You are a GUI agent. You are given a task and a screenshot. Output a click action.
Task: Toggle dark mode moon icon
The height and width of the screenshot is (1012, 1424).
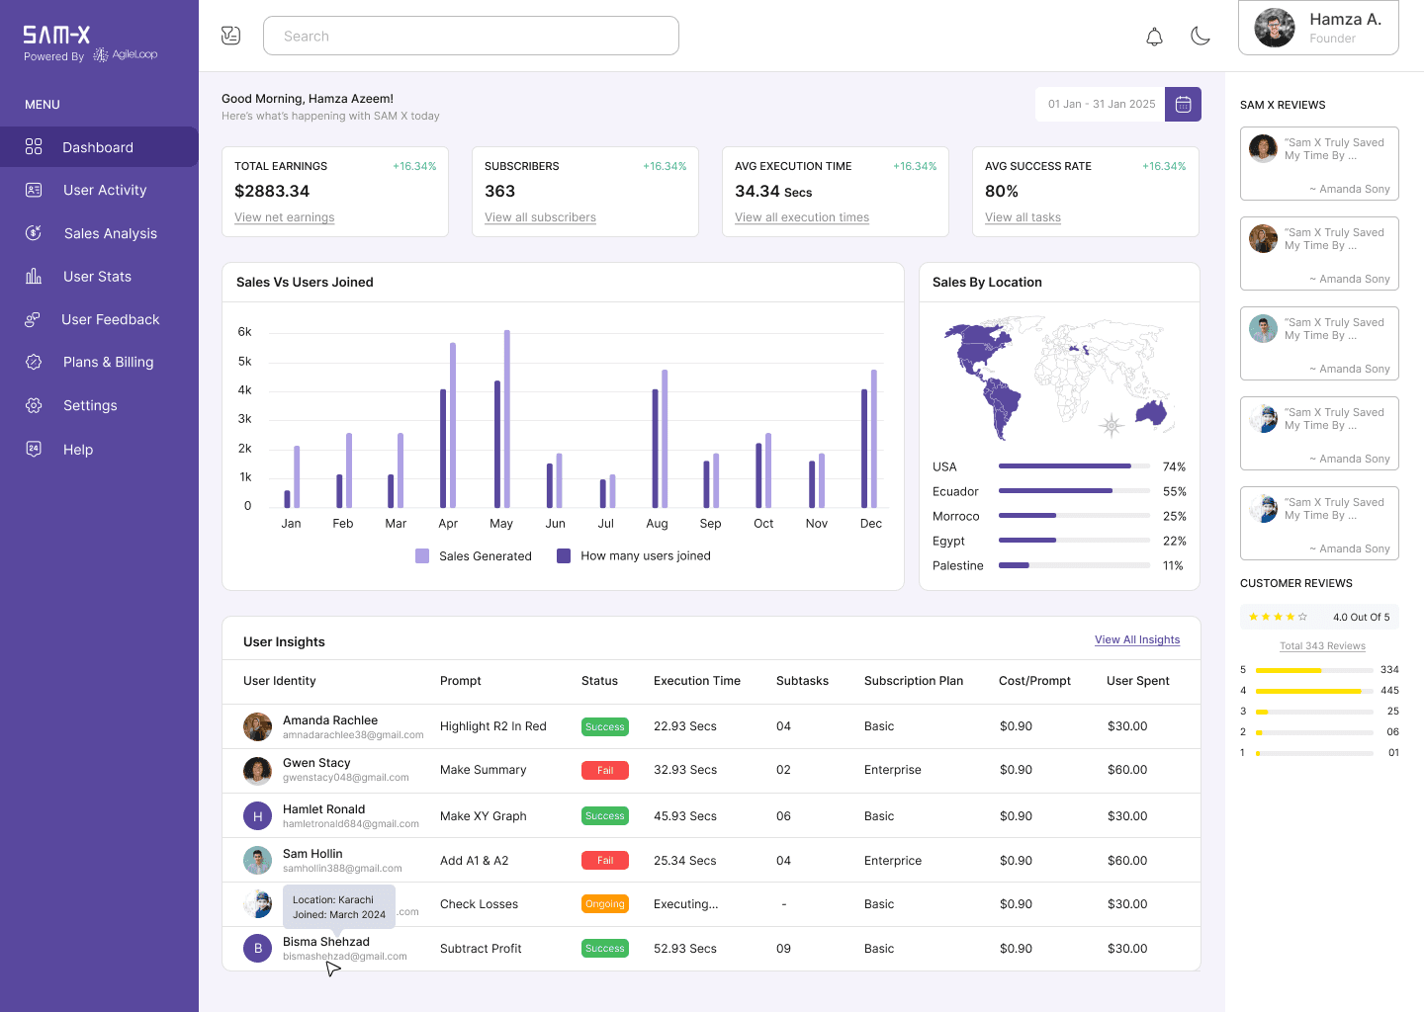click(1201, 37)
